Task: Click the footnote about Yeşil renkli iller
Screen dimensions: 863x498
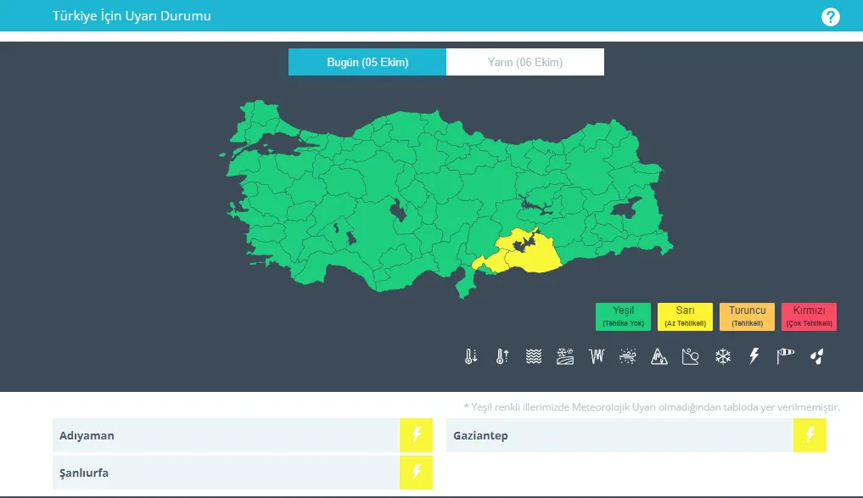Action: coord(652,407)
